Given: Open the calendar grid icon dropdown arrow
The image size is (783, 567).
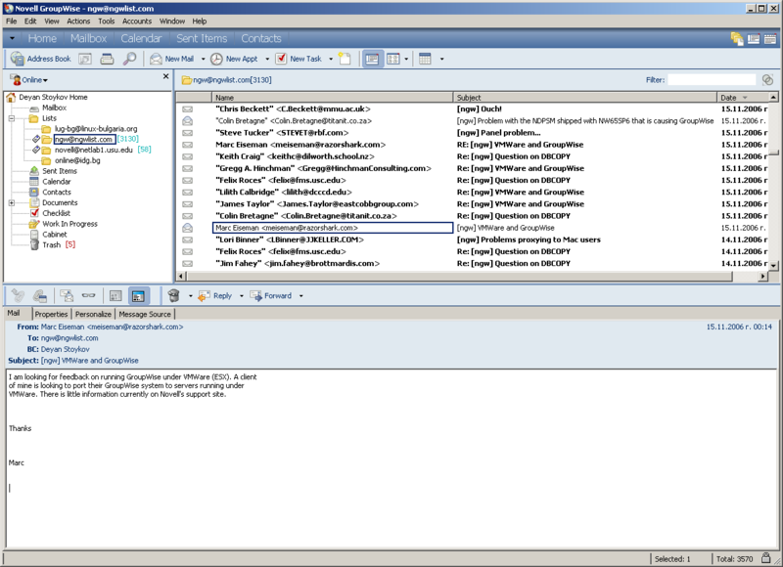Looking at the screenshot, I should (442, 59).
